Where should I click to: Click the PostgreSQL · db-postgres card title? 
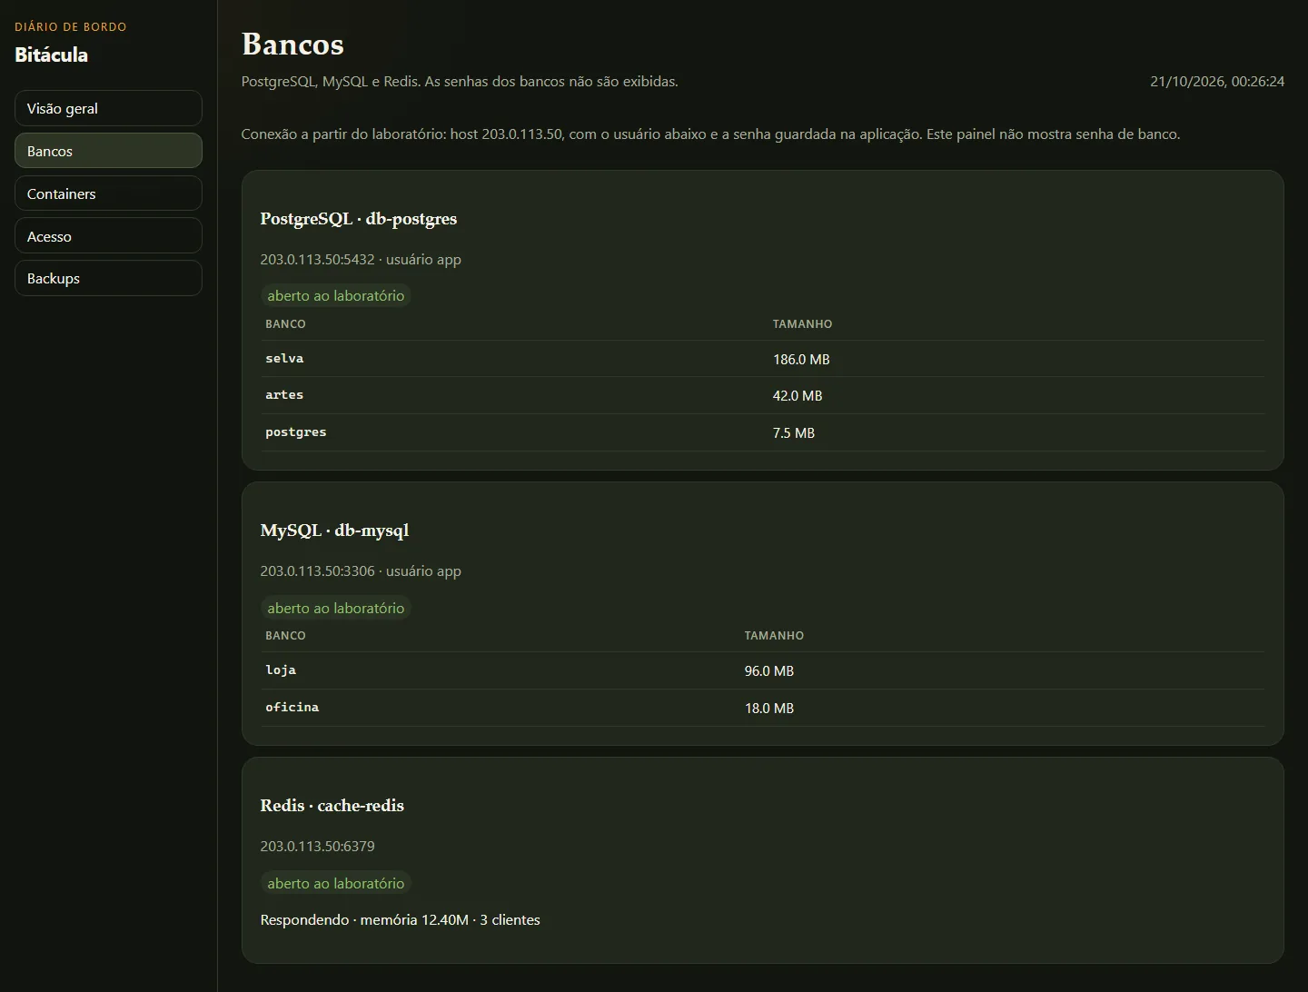359,218
